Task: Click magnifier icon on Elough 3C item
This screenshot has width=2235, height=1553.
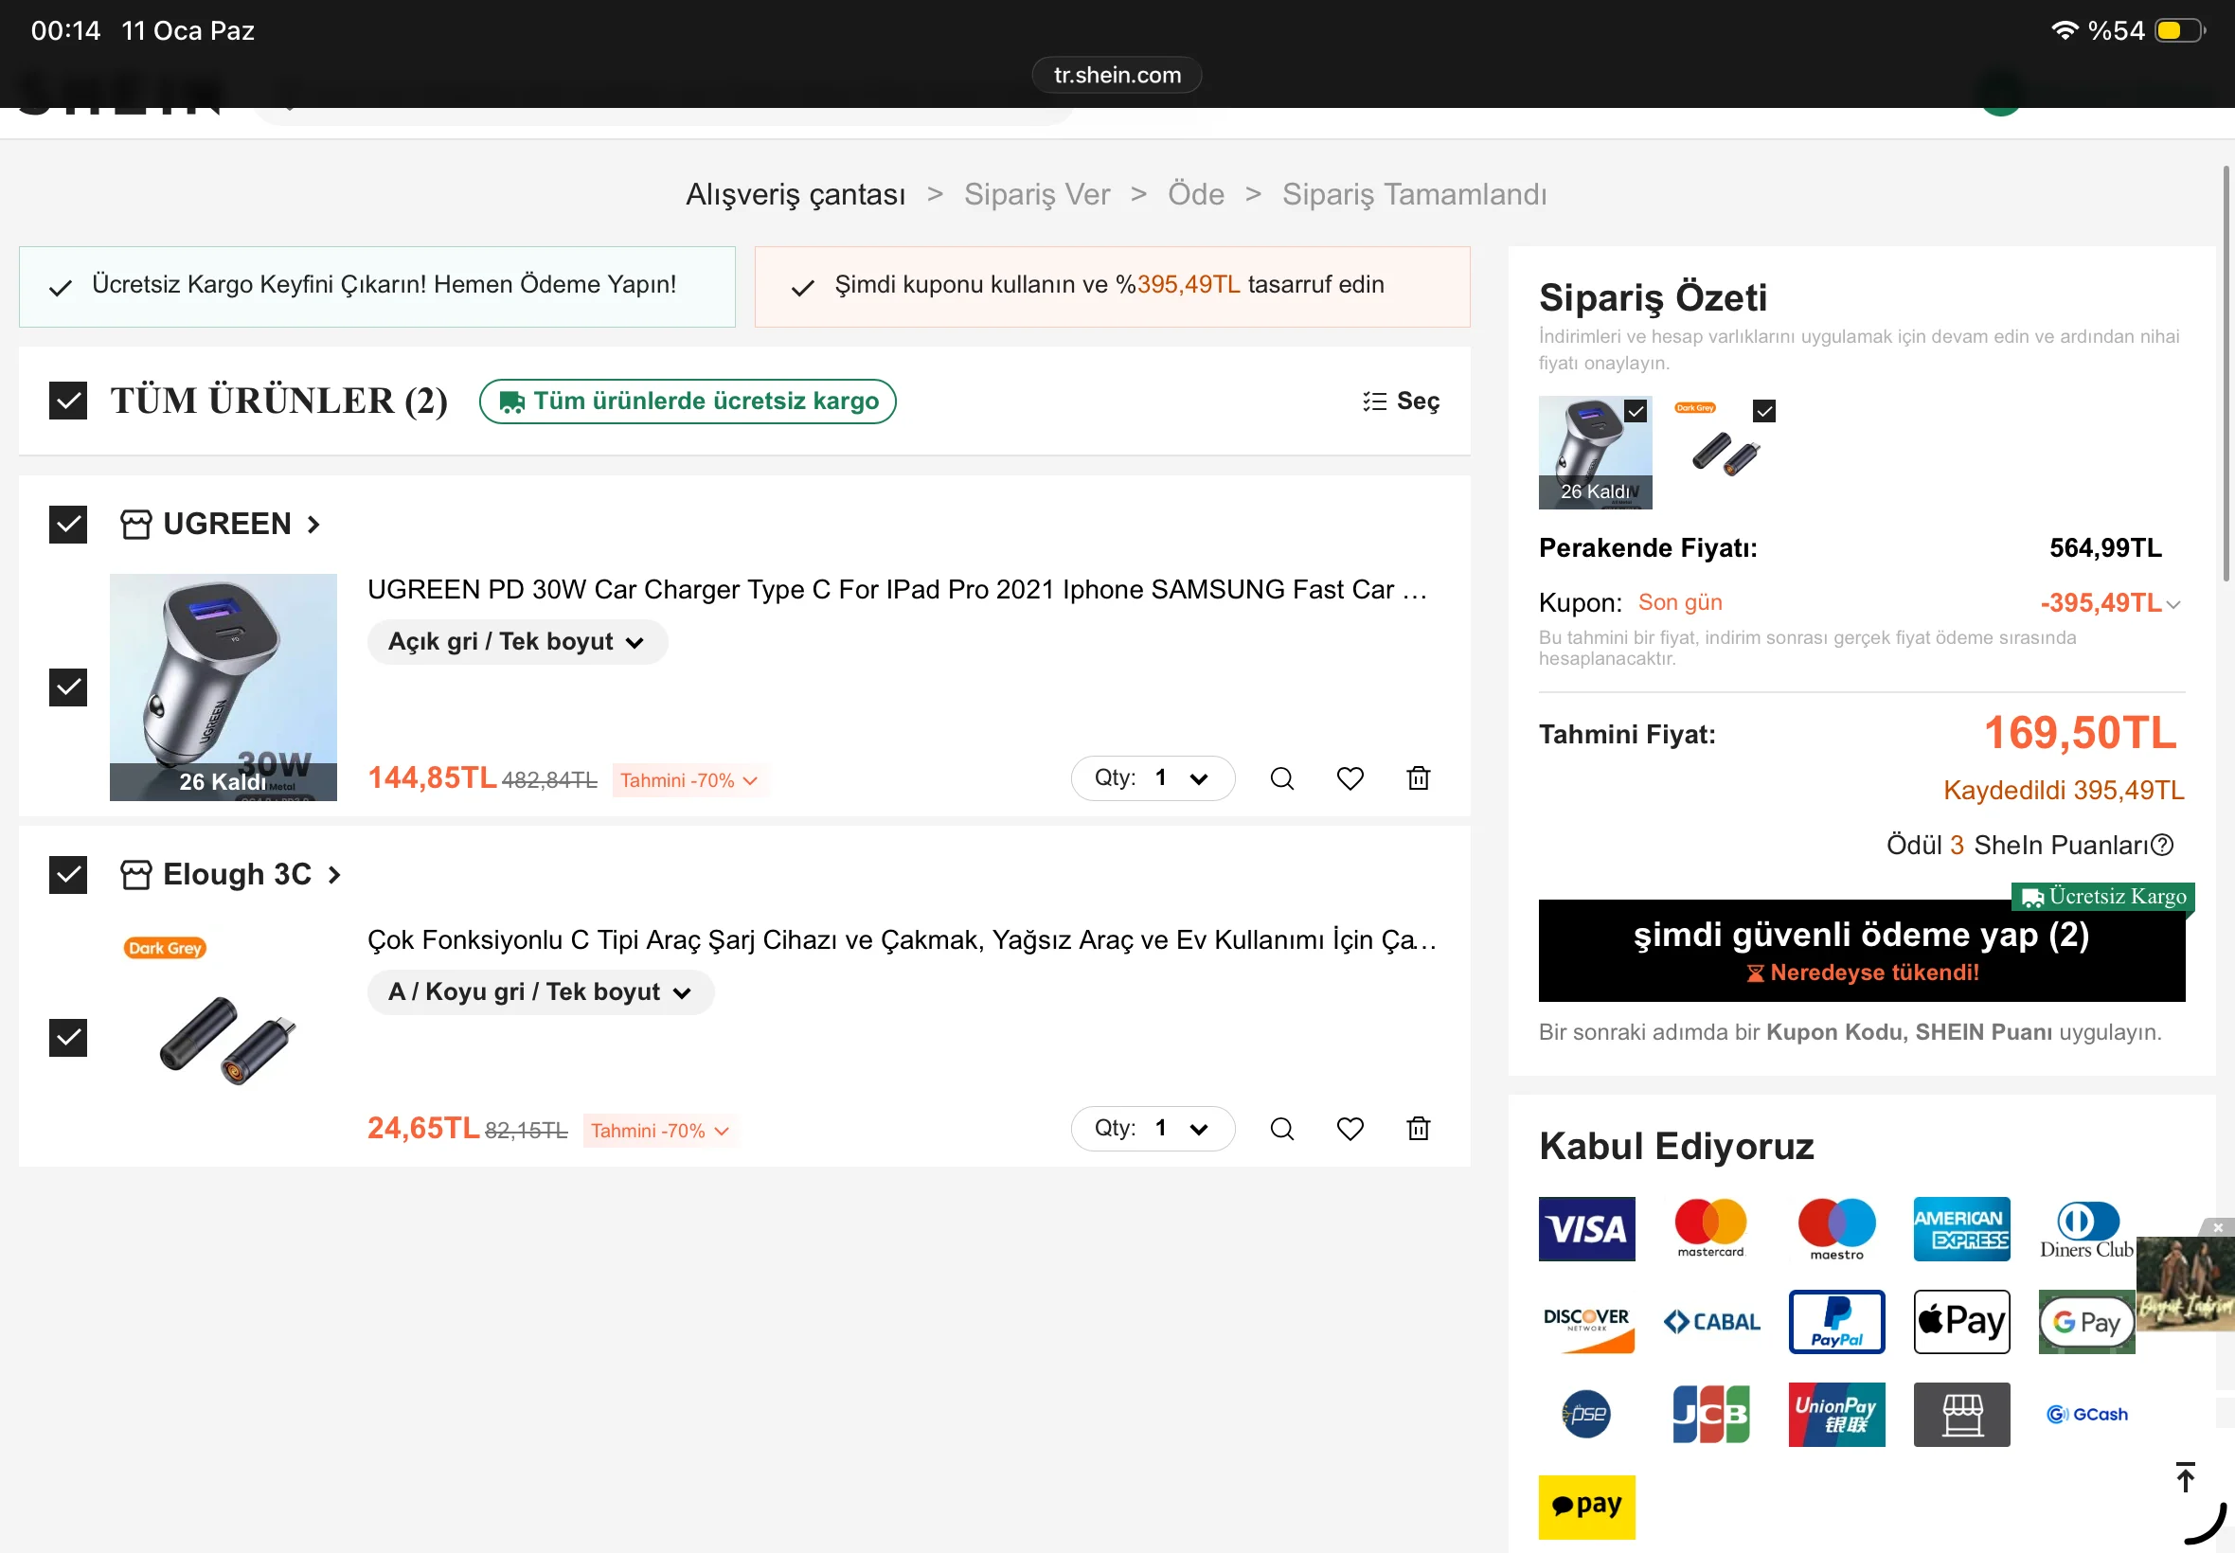Action: 1281,1129
